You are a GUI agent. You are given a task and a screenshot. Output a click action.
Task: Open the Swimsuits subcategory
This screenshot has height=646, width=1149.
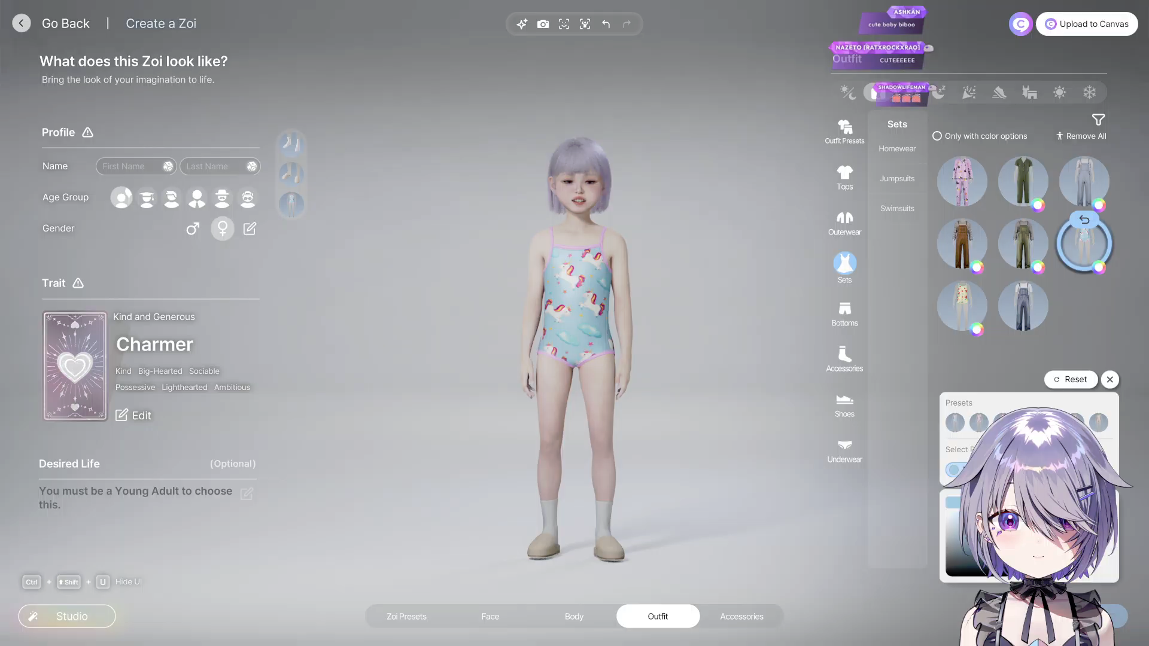(x=897, y=208)
